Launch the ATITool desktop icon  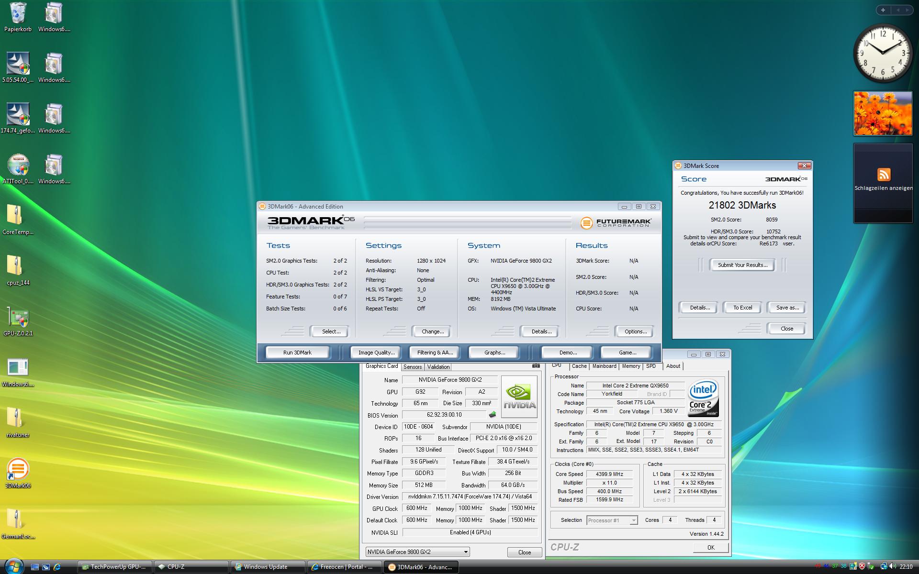(18, 169)
